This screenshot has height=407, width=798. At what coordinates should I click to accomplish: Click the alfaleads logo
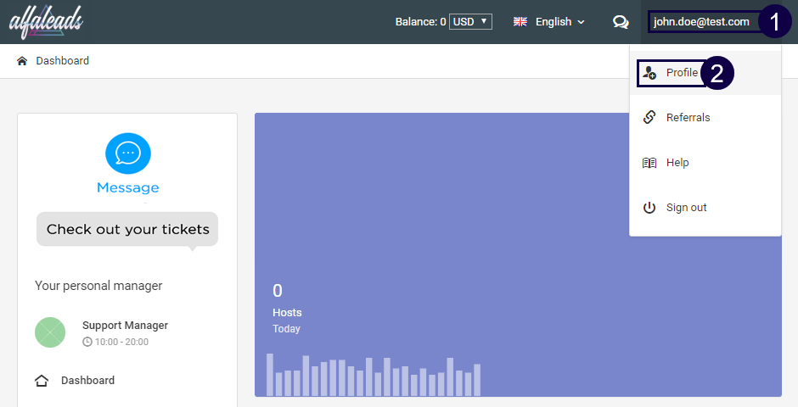[46, 22]
